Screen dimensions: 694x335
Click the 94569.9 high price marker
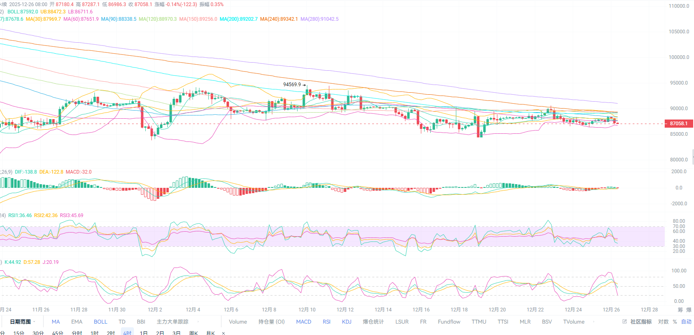pos(292,85)
